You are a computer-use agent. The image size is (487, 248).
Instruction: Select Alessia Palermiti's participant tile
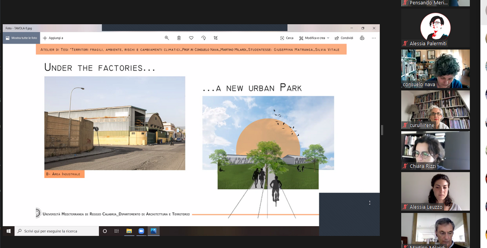click(435, 28)
